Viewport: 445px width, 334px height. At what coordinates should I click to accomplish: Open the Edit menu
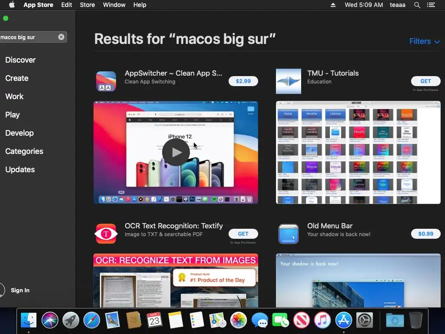click(66, 5)
